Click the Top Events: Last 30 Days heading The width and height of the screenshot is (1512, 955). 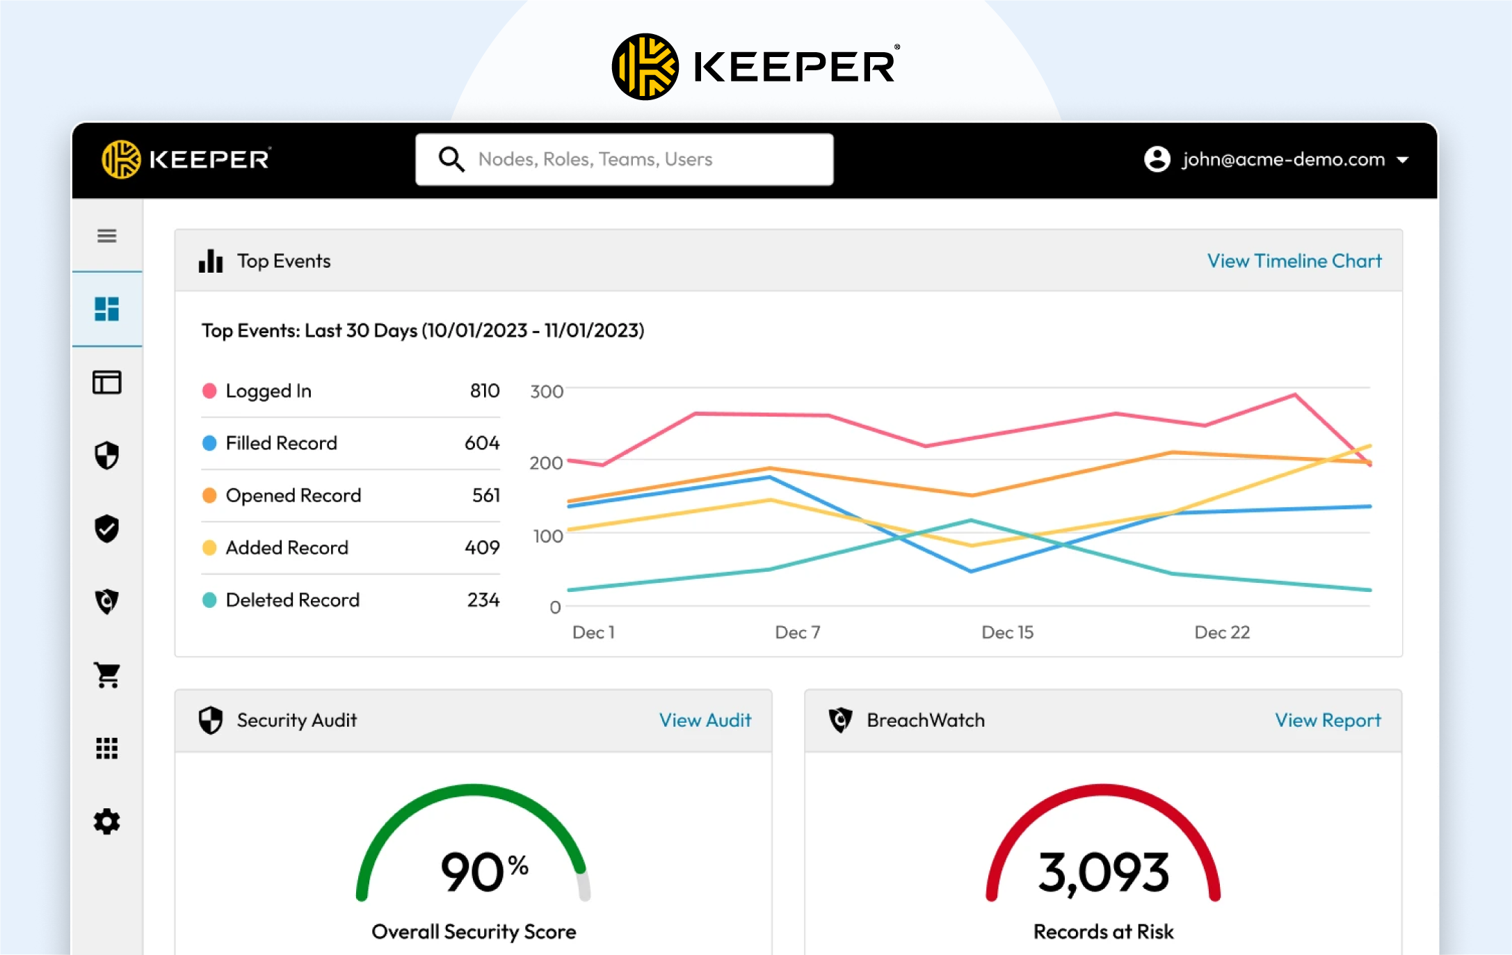tap(423, 330)
